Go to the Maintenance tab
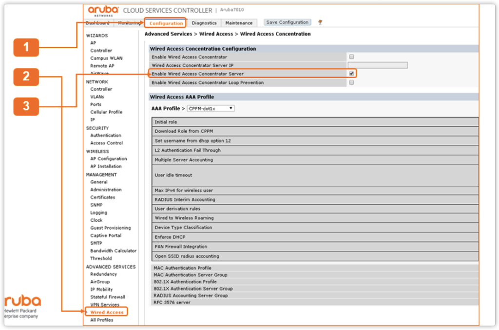499x330 pixels. 239,23
